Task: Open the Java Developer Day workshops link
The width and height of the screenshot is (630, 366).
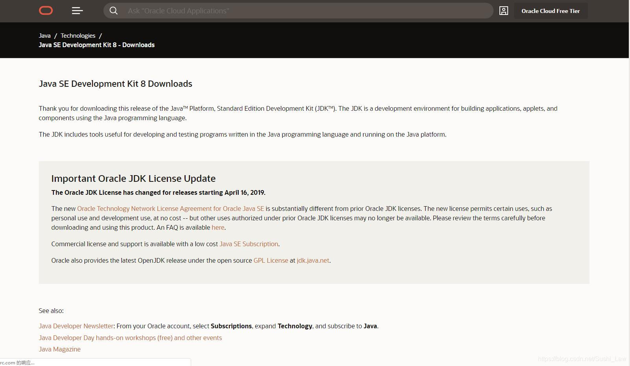Action: 130,338
